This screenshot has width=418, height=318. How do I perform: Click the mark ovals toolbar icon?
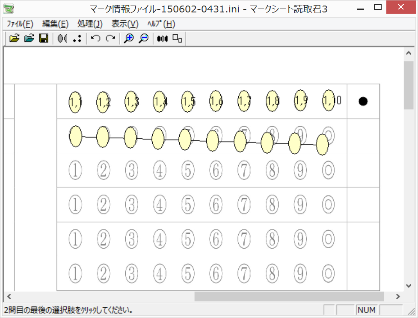coord(62,39)
